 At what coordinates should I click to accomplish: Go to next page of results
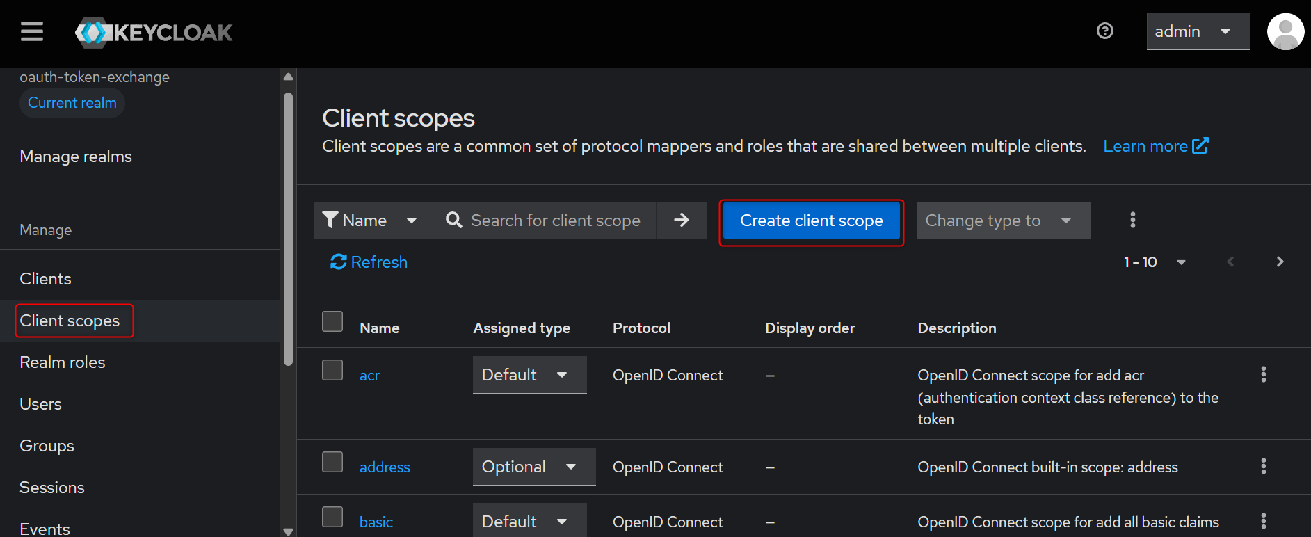[1279, 262]
